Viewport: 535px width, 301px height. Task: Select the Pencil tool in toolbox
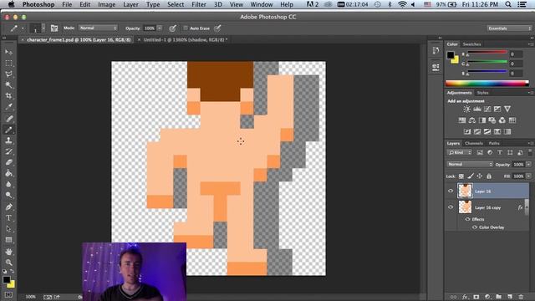(9, 130)
